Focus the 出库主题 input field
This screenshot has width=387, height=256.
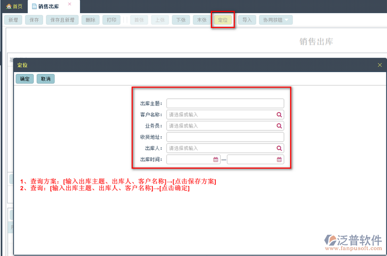(x=225, y=103)
